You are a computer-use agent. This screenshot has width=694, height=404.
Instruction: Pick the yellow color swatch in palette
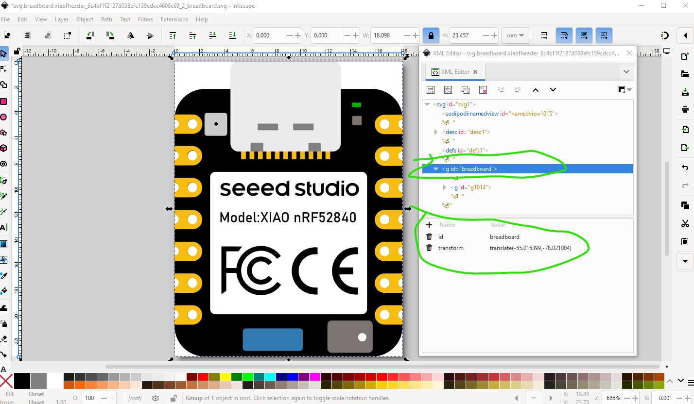[225, 377]
